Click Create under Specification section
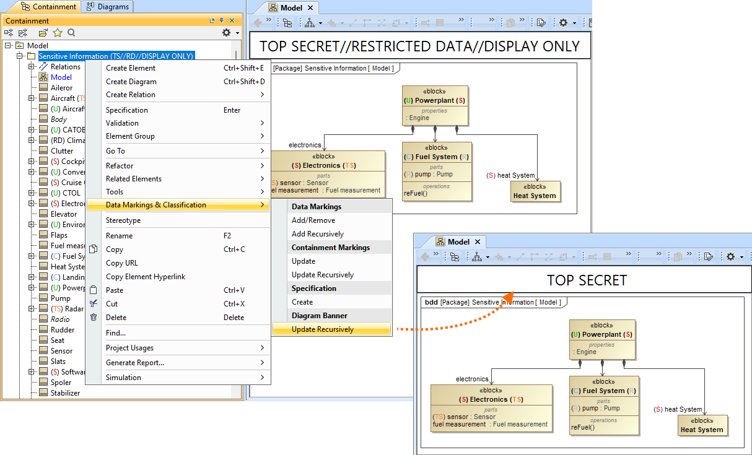This screenshot has width=752, height=455. (x=332, y=302)
